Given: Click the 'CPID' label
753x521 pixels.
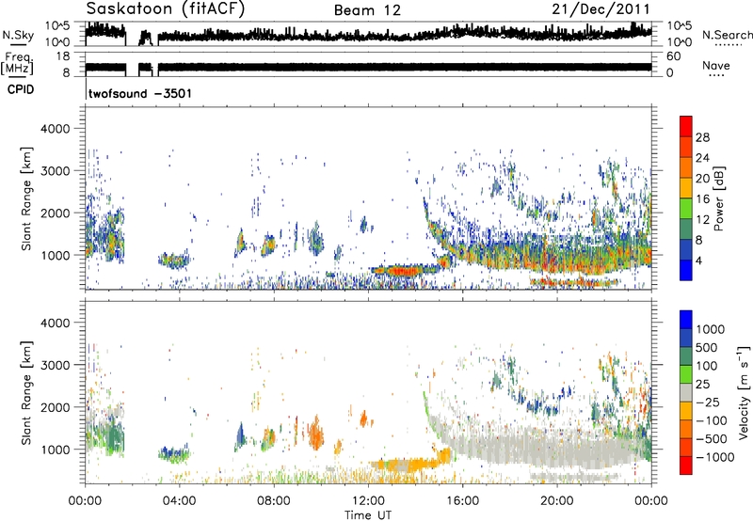Looking at the screenshot, I should tap(21, 89).
